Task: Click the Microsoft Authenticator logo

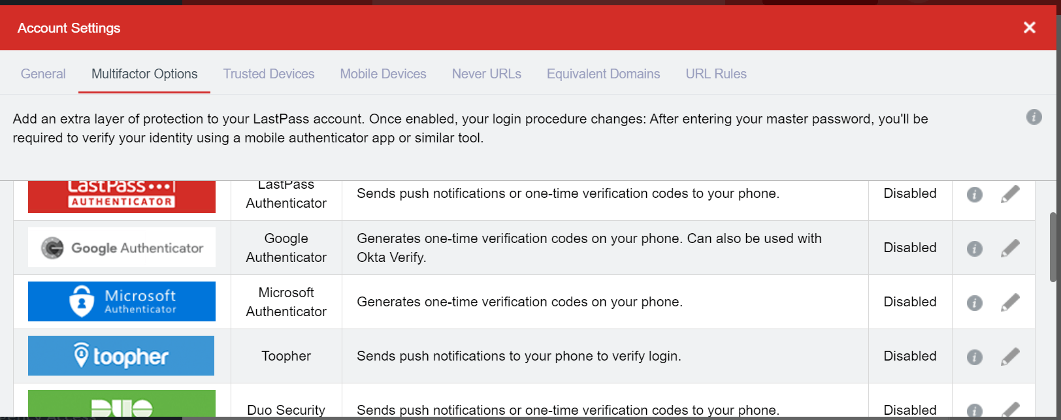Action: coord(122,301)
